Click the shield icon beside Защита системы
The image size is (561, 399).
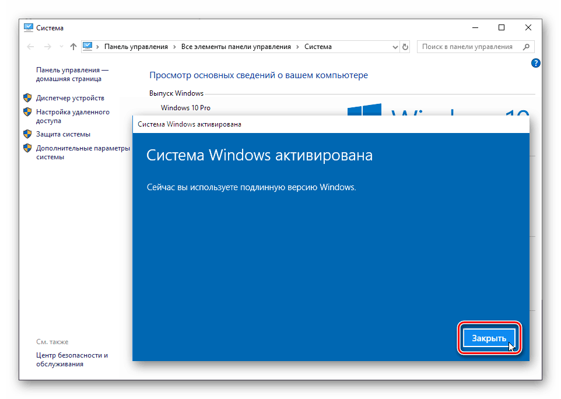(28, 133)
